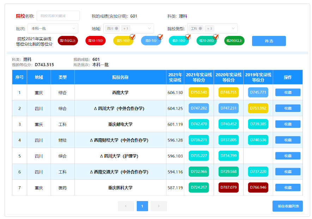Viewport: 312px width, 219px height.
Task: Focus the 院校名称 keyword input field
Action: [x=58, y=16]
